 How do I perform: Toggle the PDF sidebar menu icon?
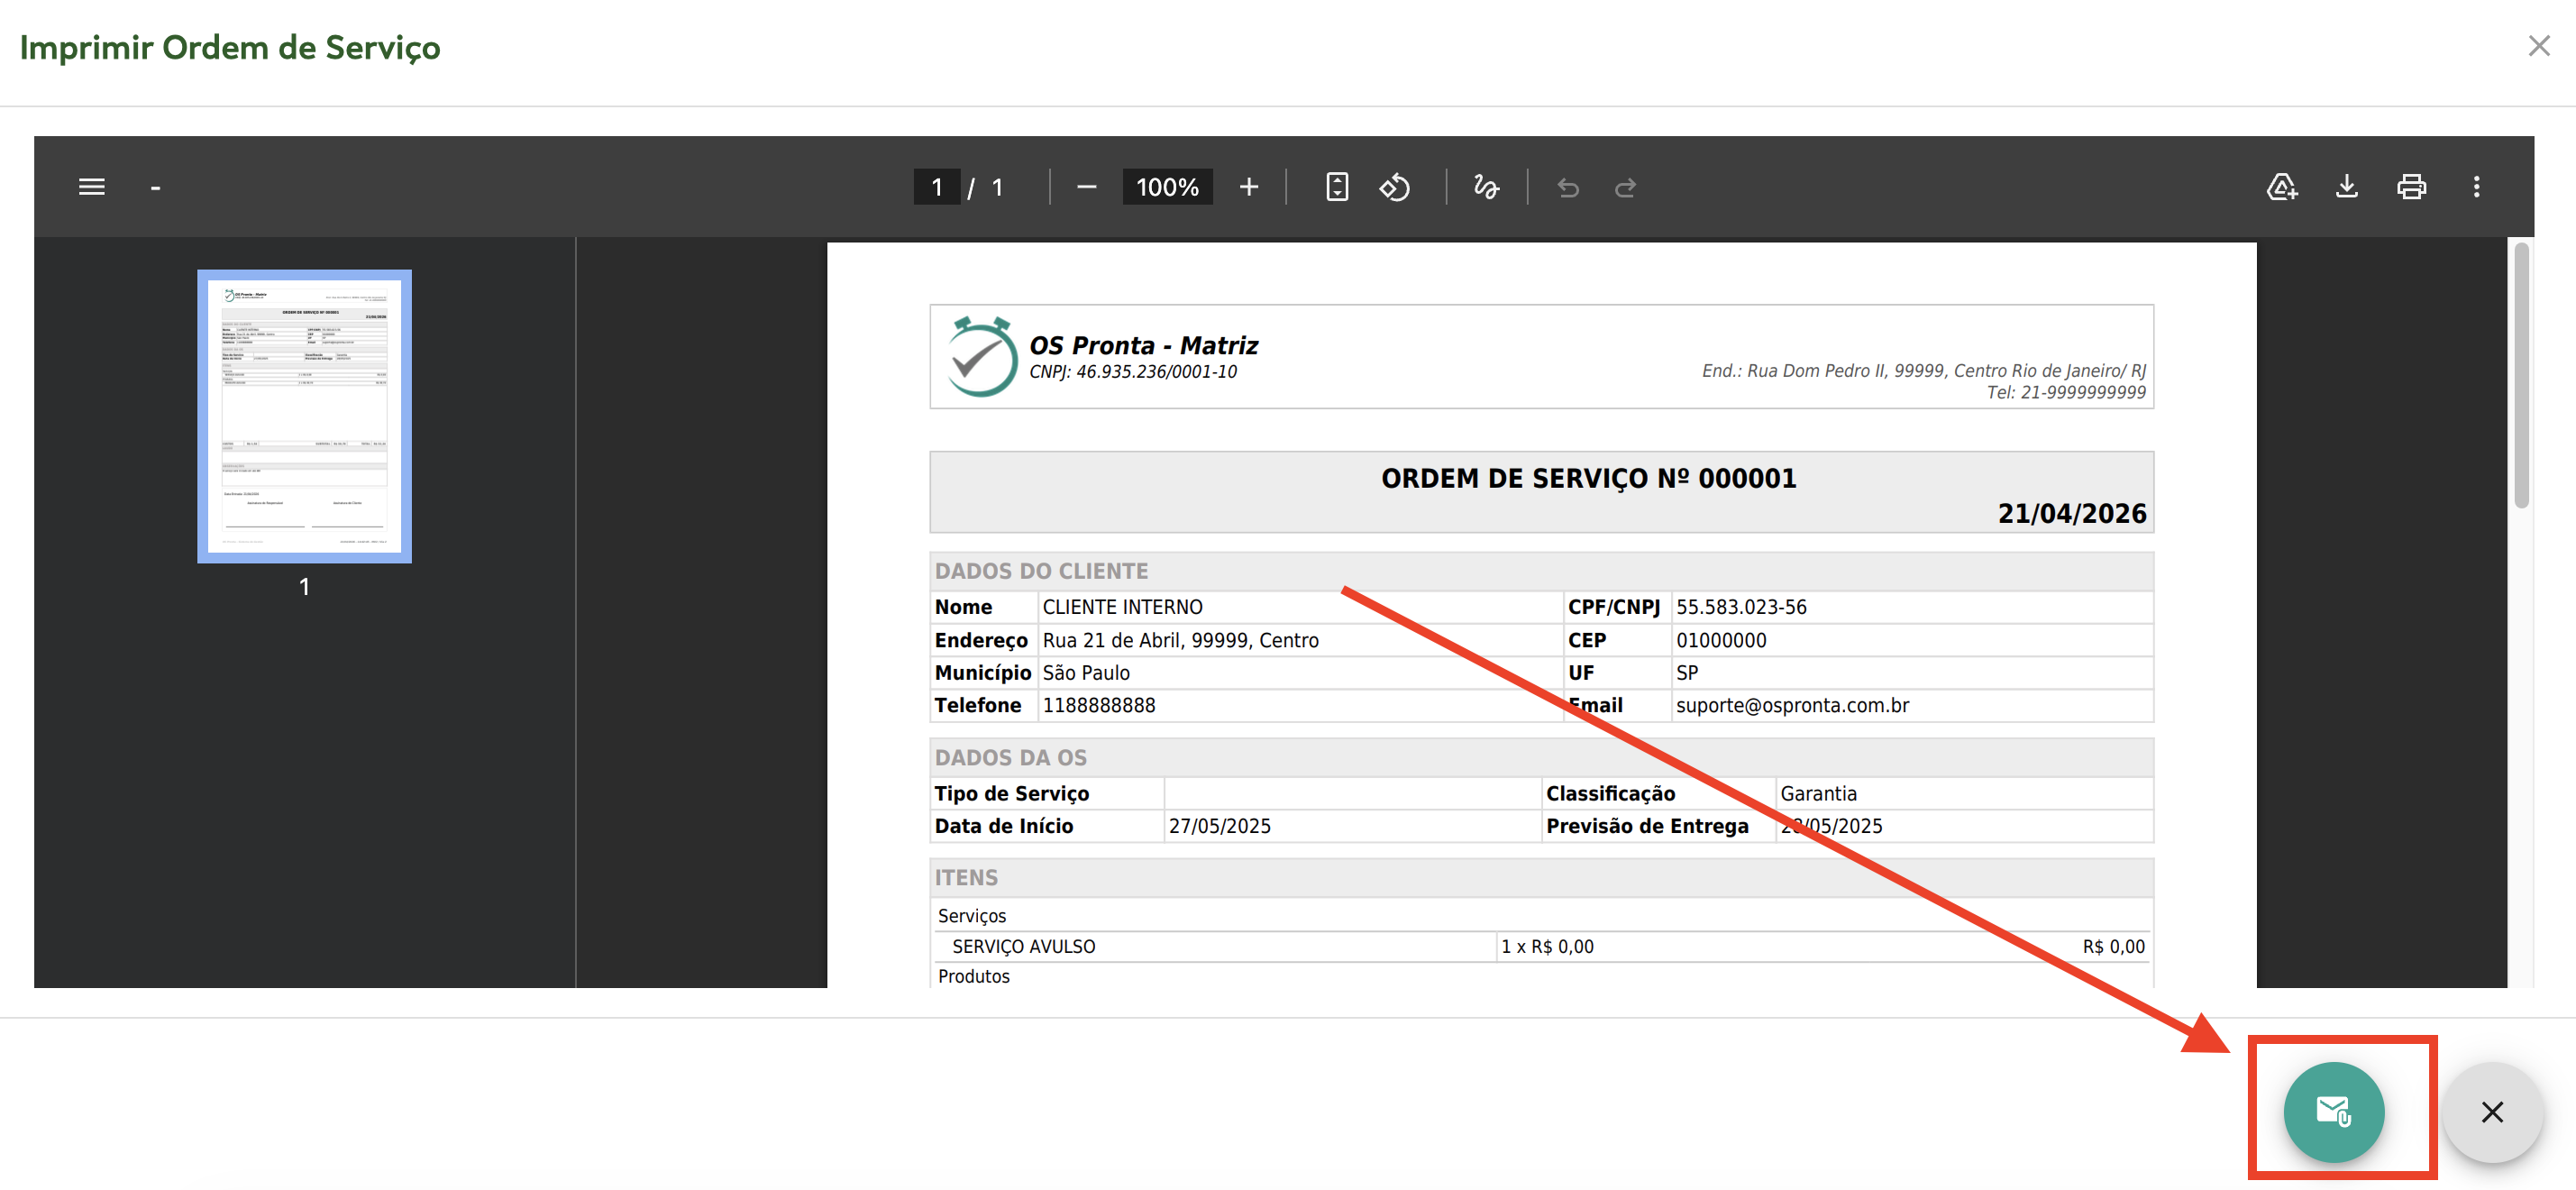(92, 187)
